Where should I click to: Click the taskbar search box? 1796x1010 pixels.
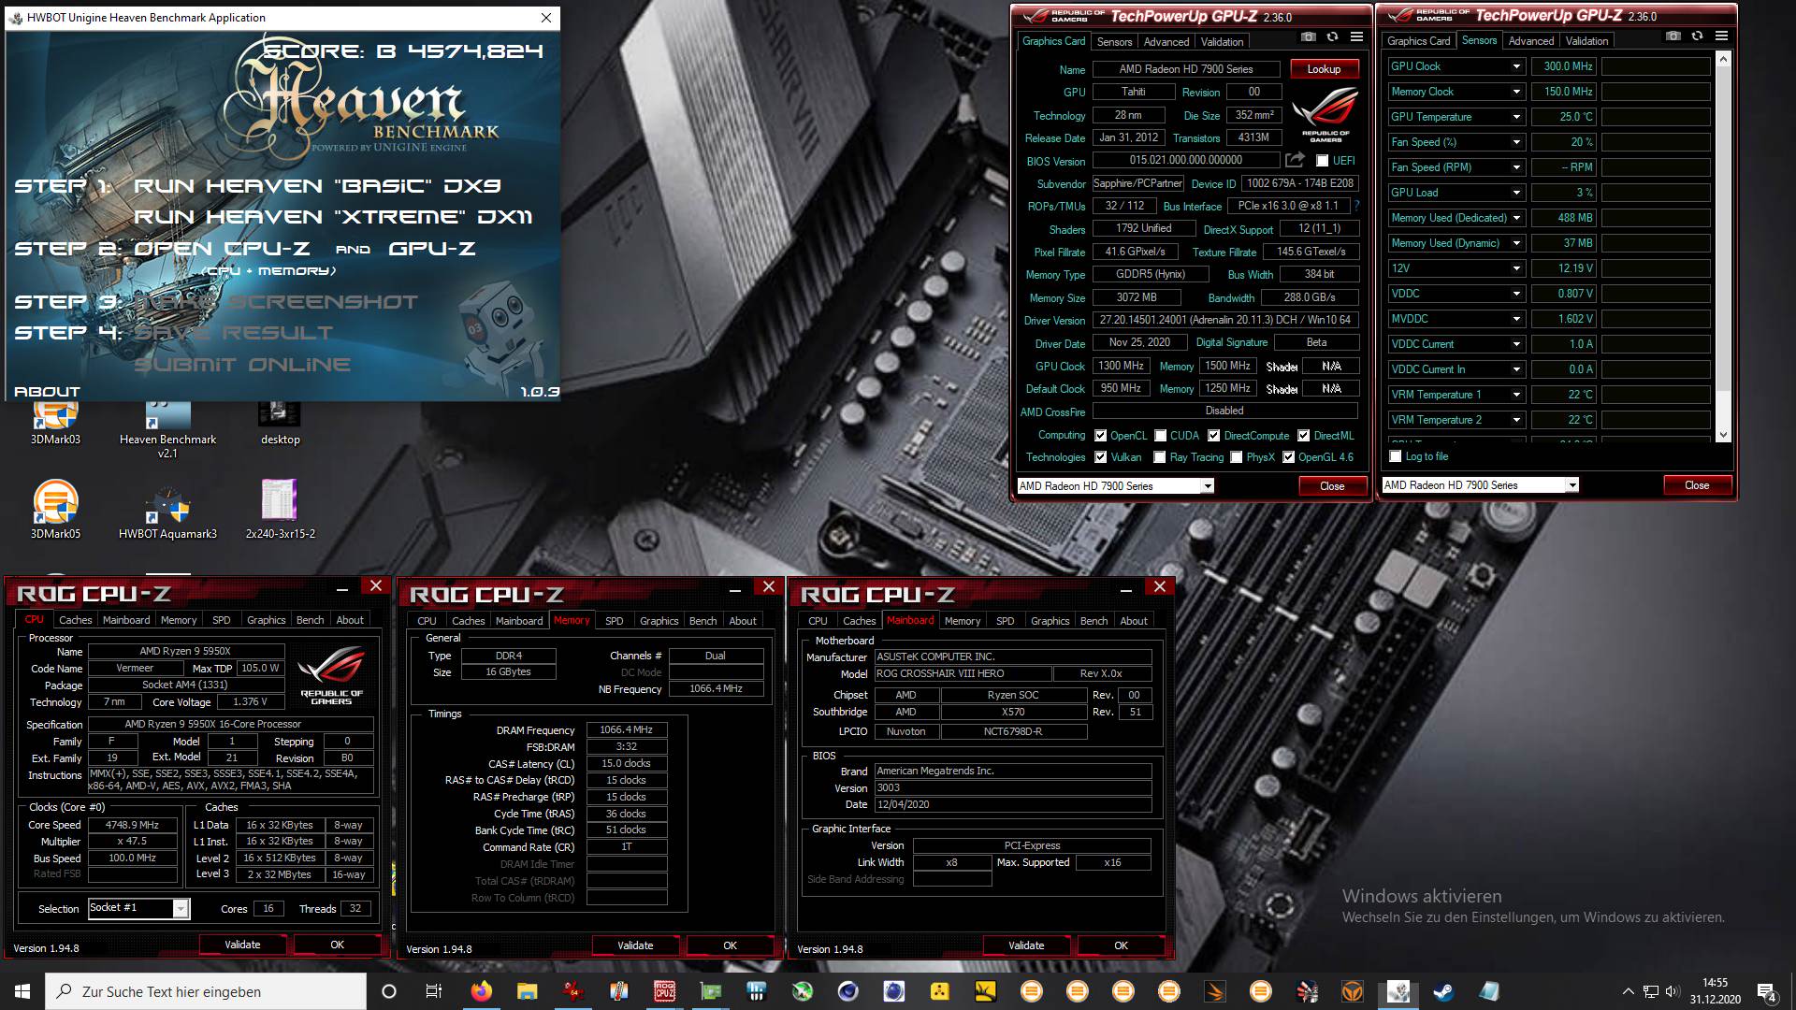point(206,991)
